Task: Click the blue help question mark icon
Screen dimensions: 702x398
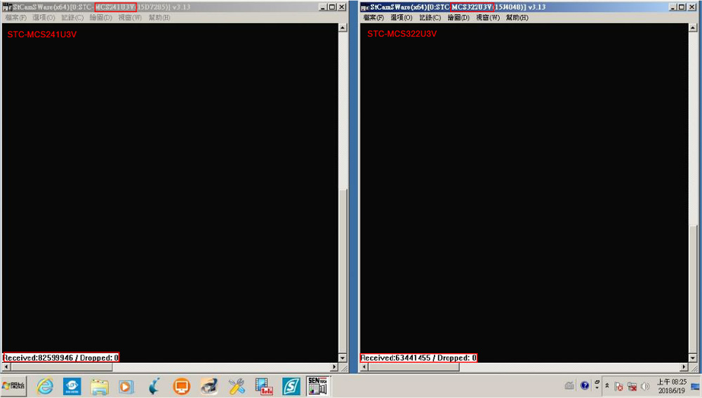Action: [x=585, y=385]
